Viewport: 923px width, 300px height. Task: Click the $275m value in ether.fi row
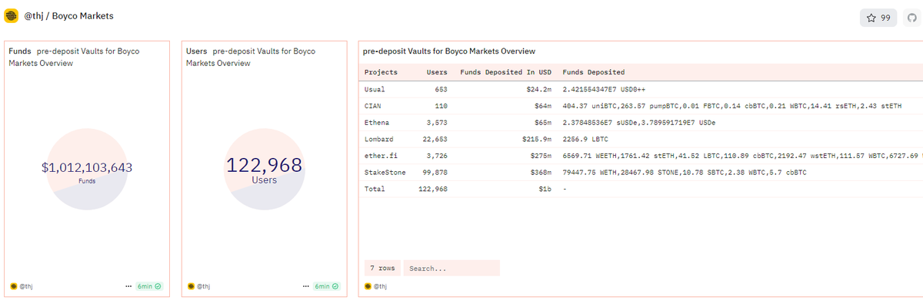541,156
